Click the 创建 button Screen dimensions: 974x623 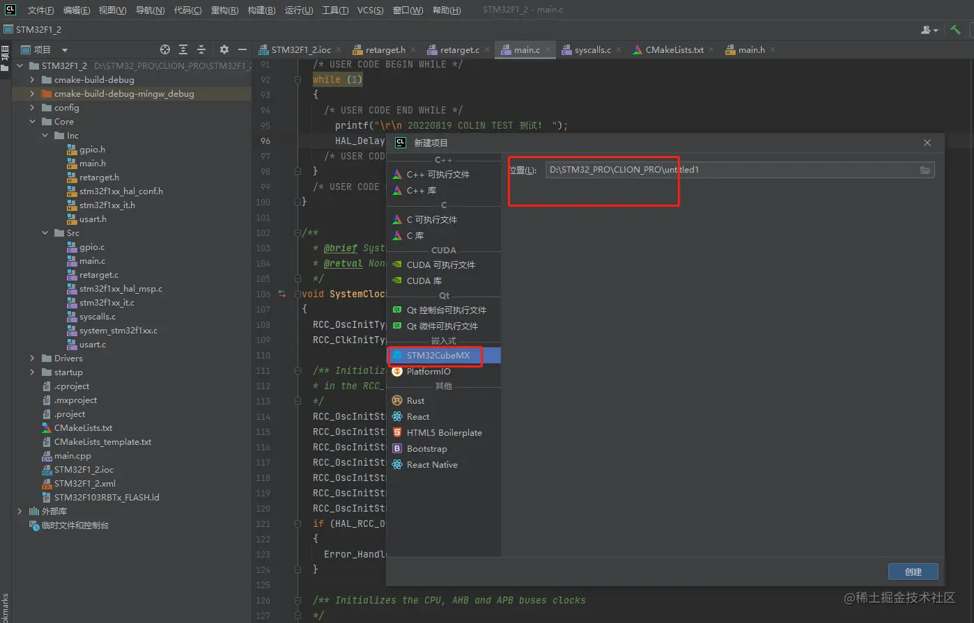[913, 571]
